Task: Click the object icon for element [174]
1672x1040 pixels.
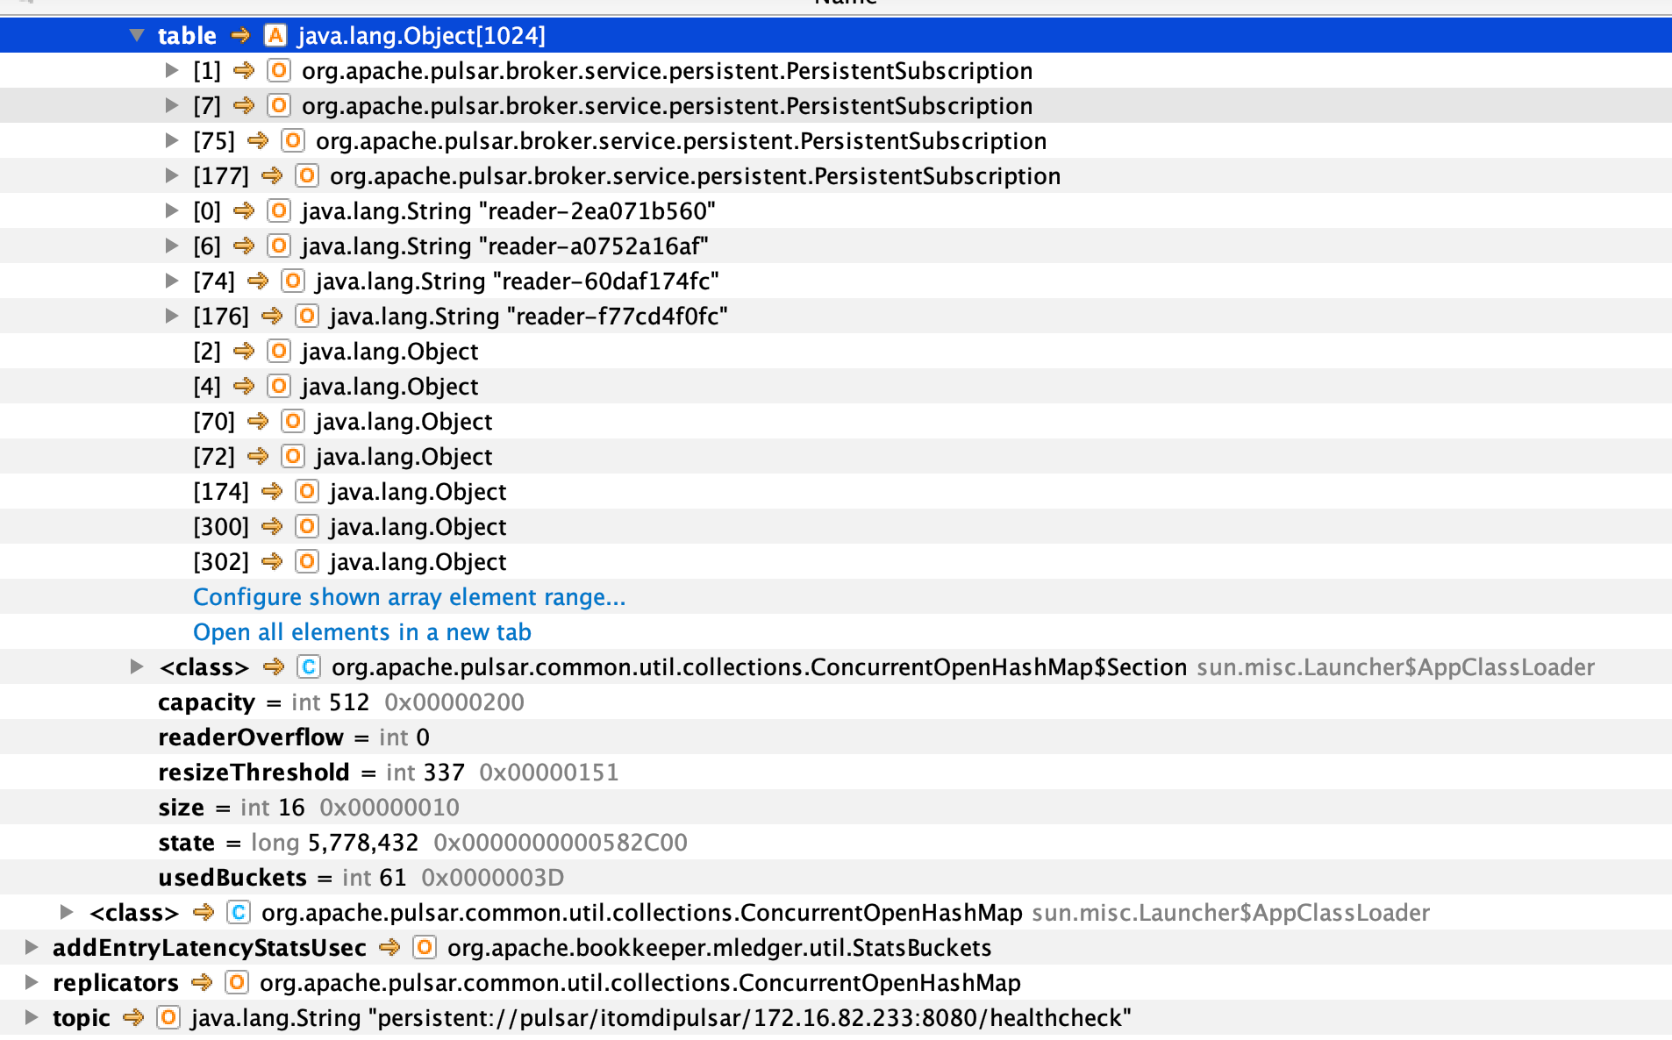Action: pyautogui.click(x=307, y=492)
